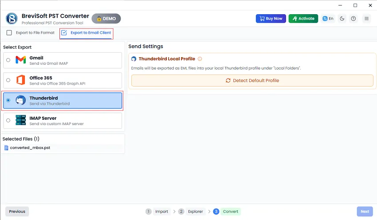The image size is (377, 220).
Task: Select the Gmail radio button
Action: pos(8,60)
